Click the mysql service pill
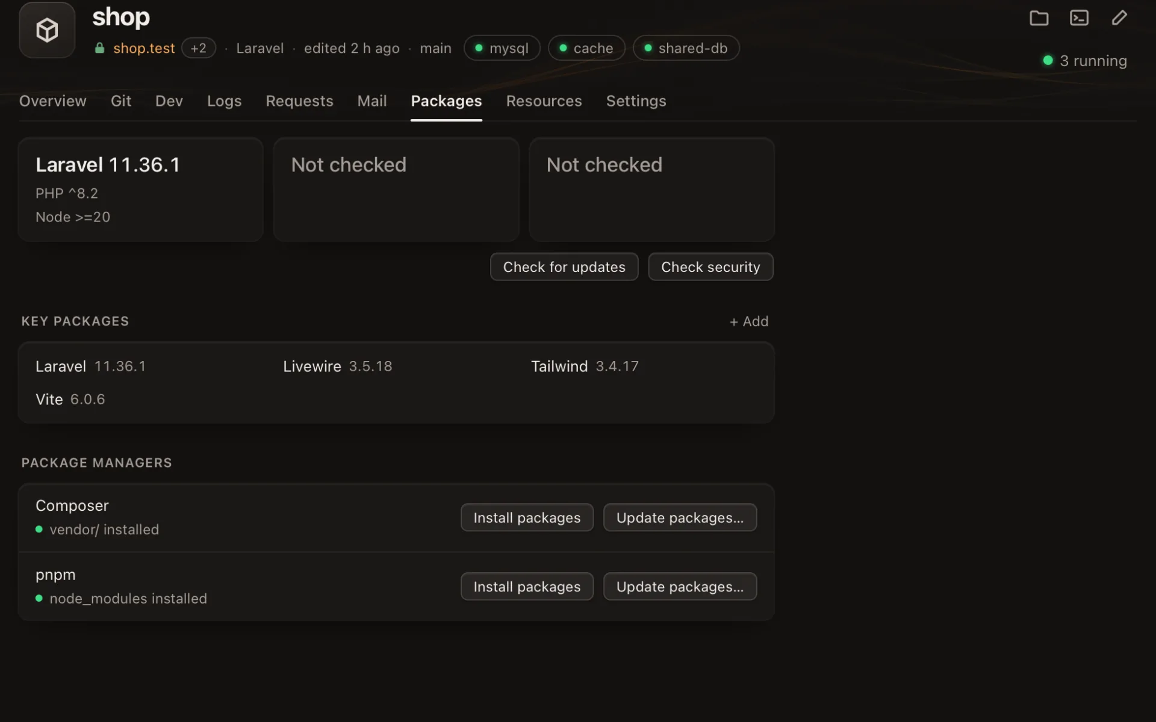Screen dimensions: 1156x722 (x=502, y=48)
